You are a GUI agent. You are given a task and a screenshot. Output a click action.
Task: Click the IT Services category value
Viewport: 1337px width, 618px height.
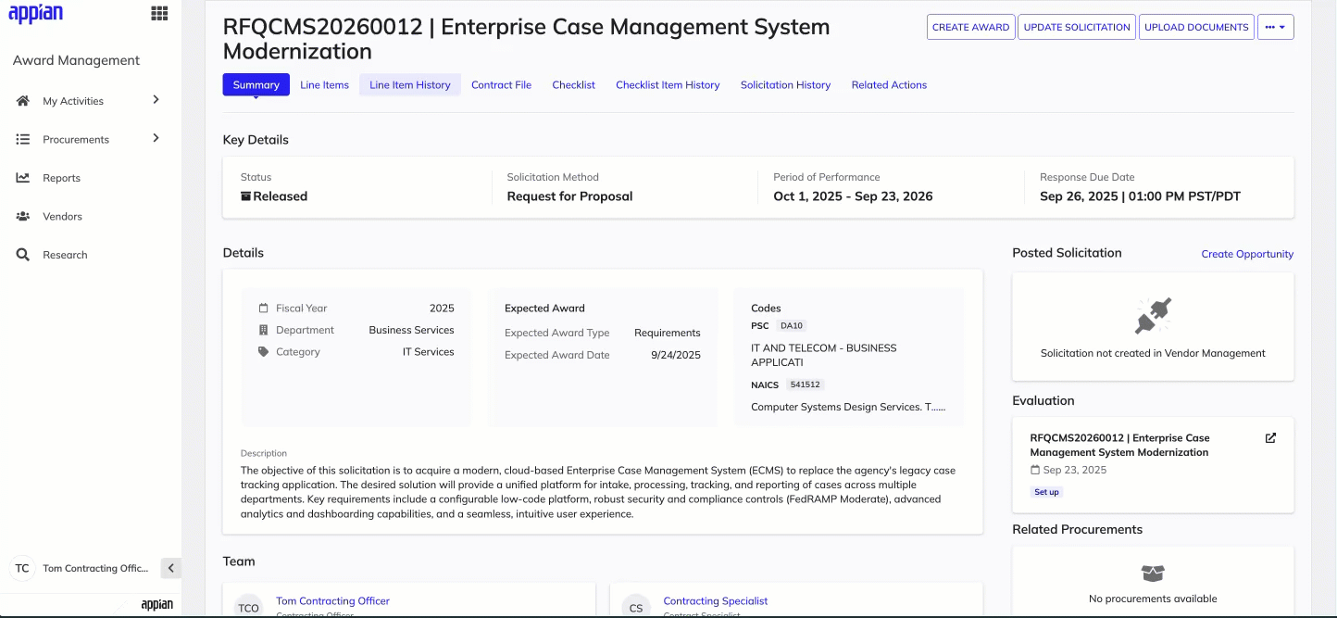click(x=428, y=352)
